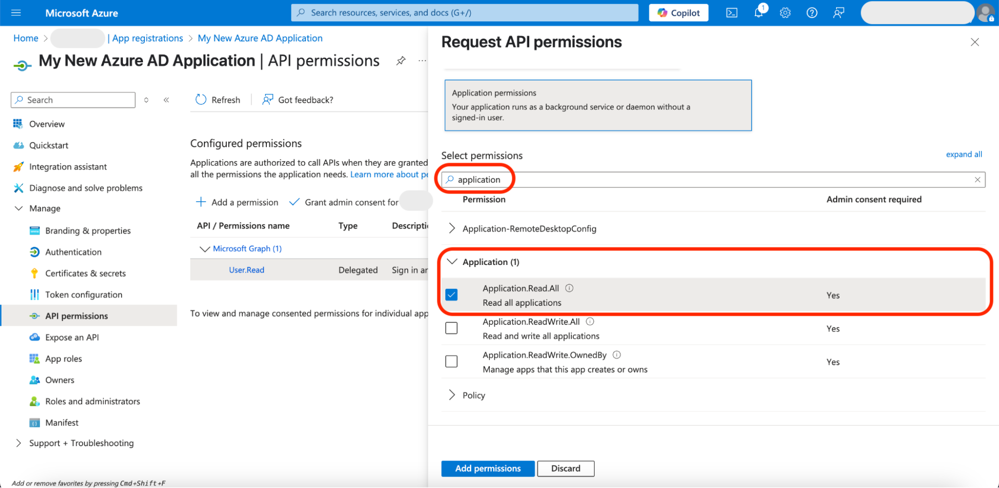The height and width of the screenshot is (488, 999).
Task: Open the notifications bell
Action: (x=759, y=13)
